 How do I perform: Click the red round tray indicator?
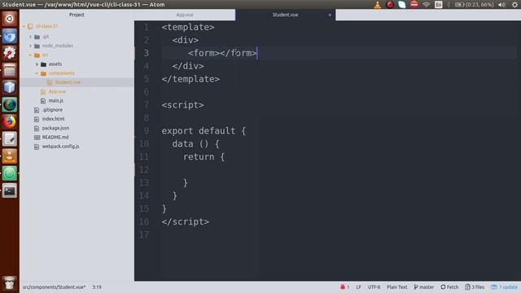390,5
